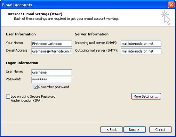The image size is (176, 137).
Task: Click the User Information heading
Action: pyautogui.click(x=21, y=34)
